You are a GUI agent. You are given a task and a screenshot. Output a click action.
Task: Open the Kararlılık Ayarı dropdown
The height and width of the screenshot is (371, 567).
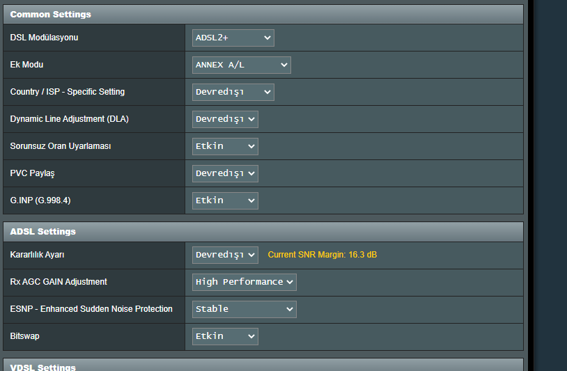[x=225, y=255]
